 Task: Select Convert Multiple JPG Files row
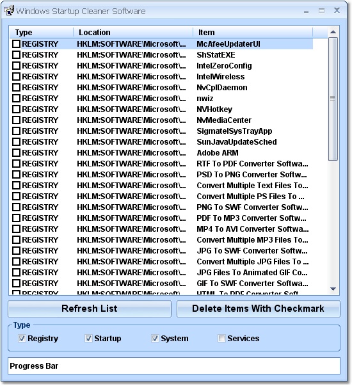pos(161,262)
